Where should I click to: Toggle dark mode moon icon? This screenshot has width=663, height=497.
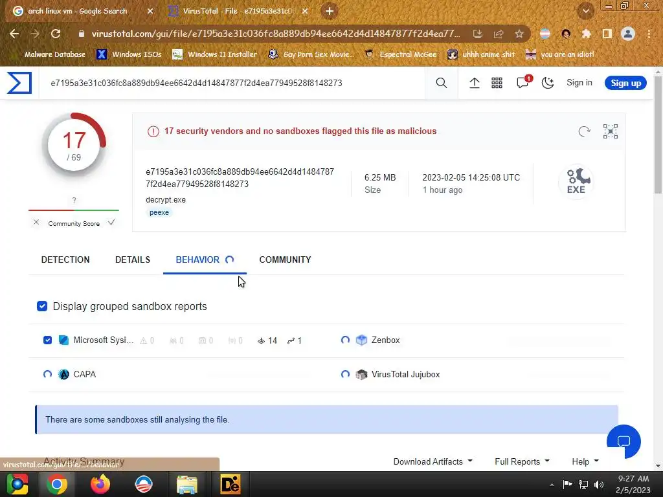(x=548, y=83)
